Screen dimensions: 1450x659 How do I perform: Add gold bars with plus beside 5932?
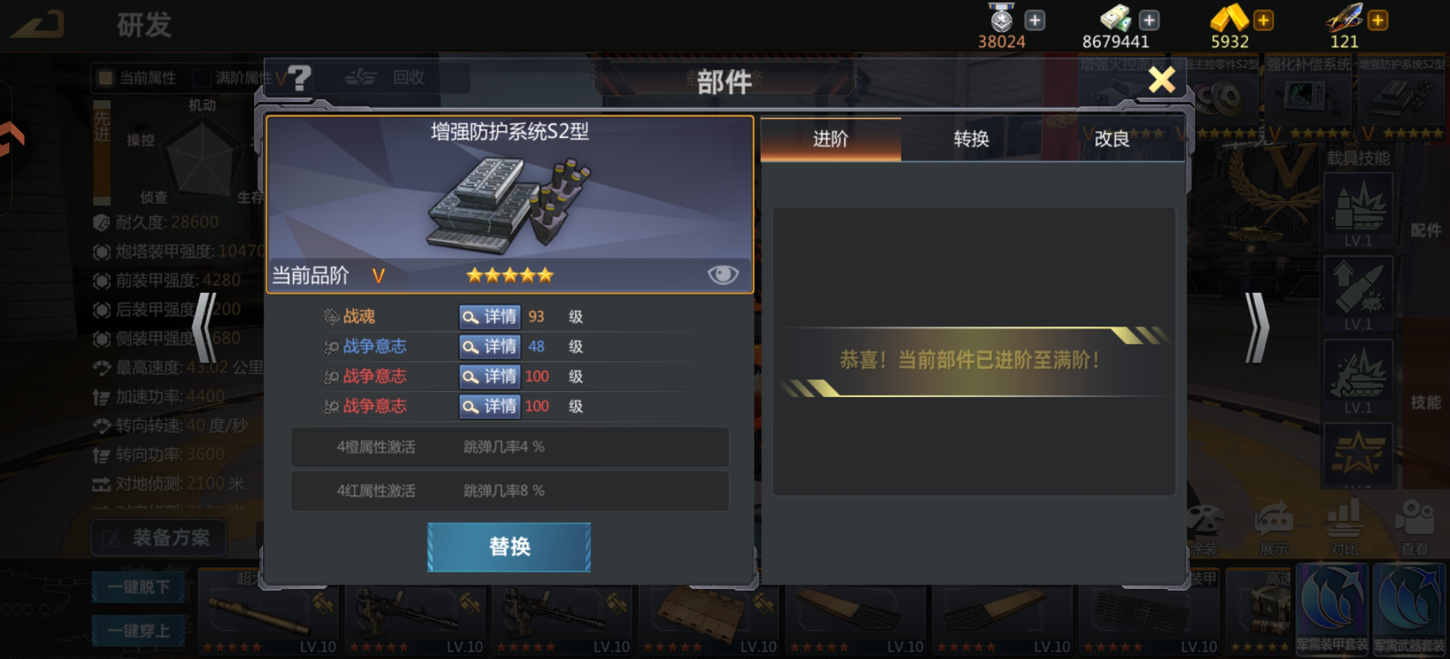1263,20
